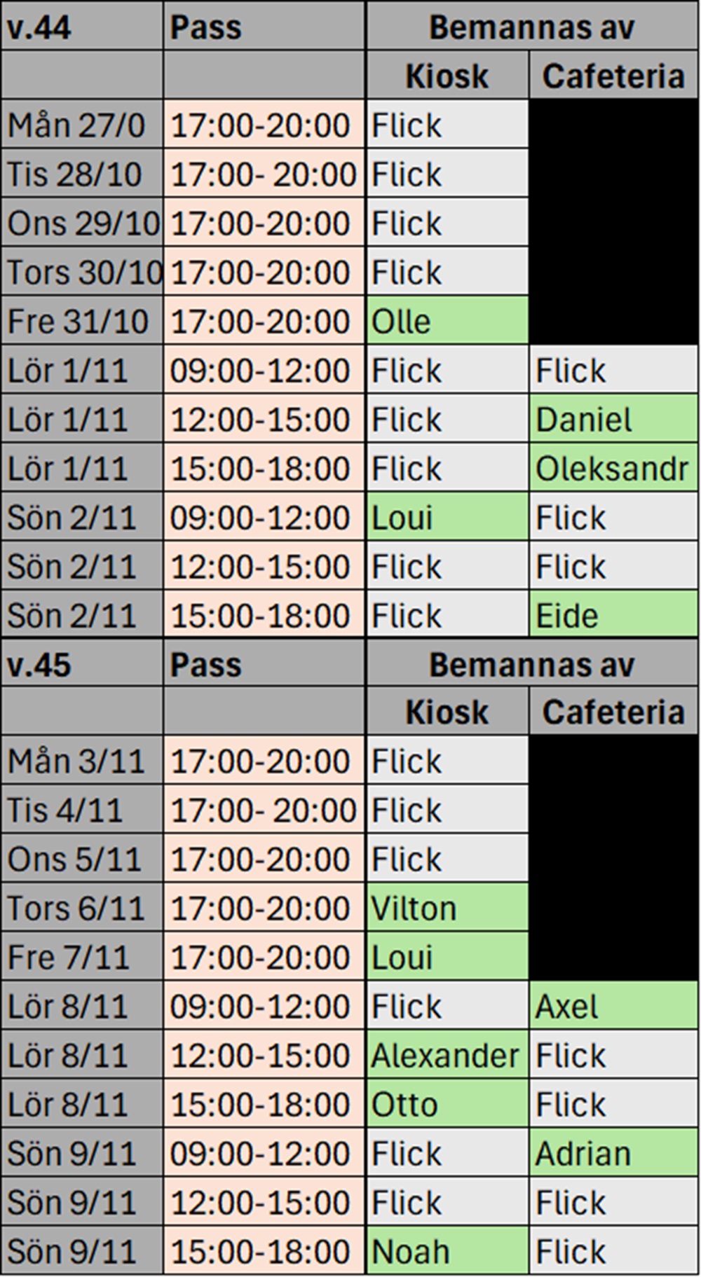The height and width of the screenshot is (1277, 701).
Task: Click the Adrian cafeteria cell
Action: click(613, 1154)
